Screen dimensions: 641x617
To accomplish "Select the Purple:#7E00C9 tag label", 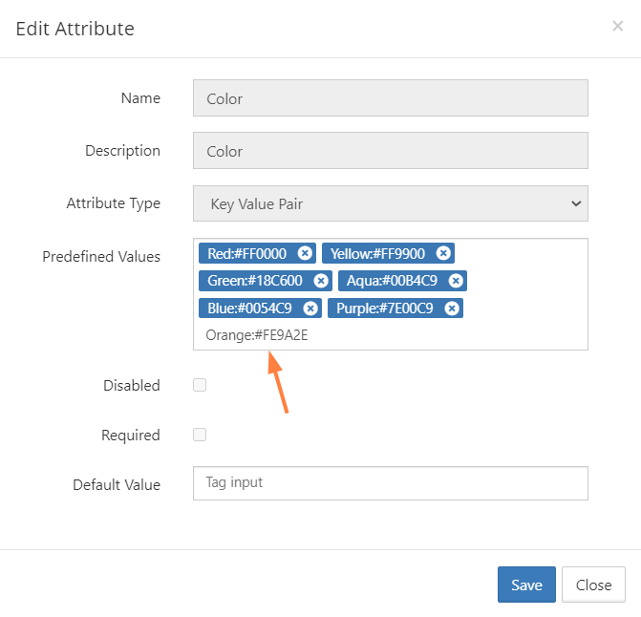I will (x=384, y=308).
